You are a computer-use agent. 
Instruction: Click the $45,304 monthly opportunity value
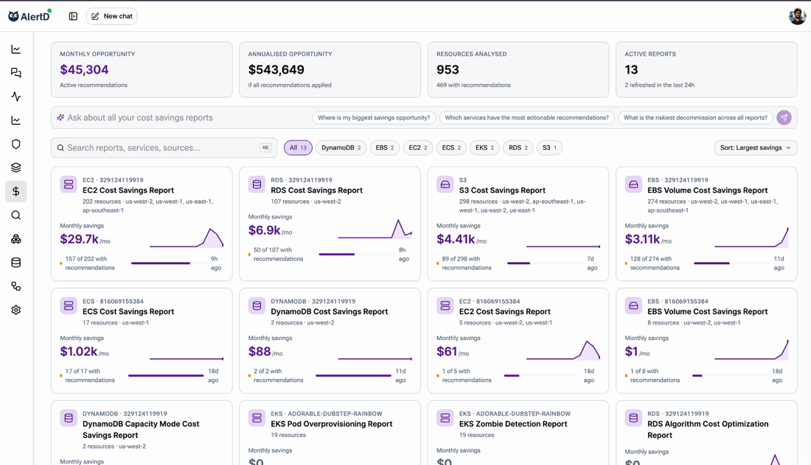[84, 70]
